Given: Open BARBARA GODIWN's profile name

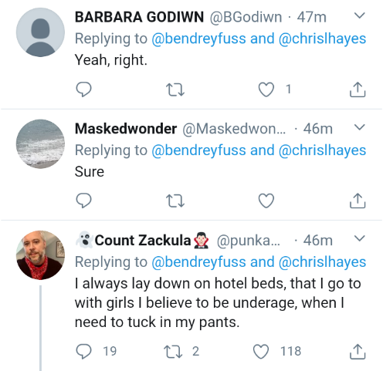Looking at the screenshot, I should click(x=139, y=17).
